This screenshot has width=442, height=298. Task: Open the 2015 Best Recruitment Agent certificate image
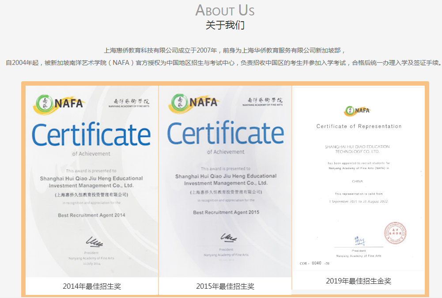(225, 181)
